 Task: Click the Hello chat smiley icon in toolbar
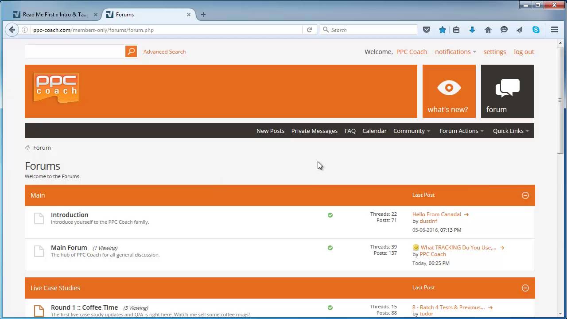pos(504,30)
